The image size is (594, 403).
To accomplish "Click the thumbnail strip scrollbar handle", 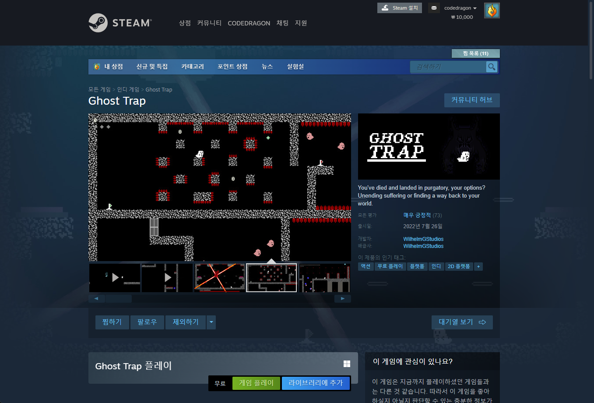I will click(x=119, y=299).
